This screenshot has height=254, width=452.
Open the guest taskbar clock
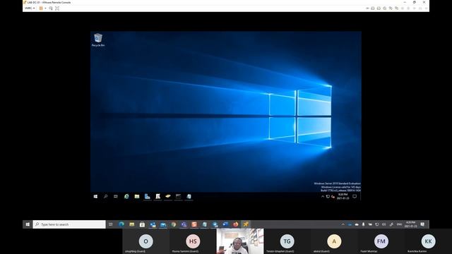point(343,196)
